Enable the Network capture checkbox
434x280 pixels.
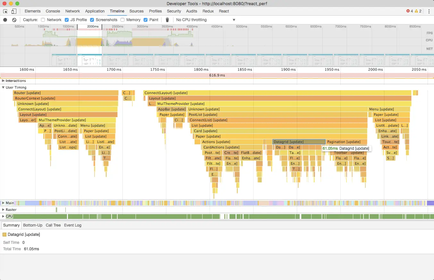[43, 20]
